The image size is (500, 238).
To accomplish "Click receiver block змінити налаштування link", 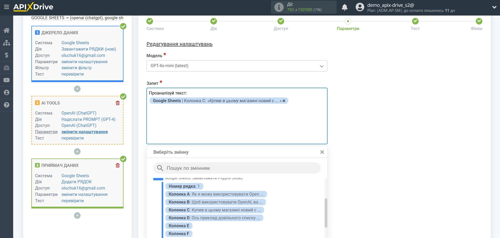I will tap(84, 194).
